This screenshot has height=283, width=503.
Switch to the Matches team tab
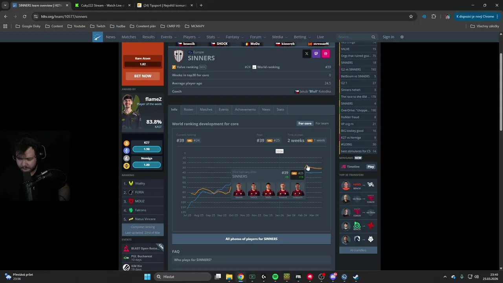[x=206, y=110]
